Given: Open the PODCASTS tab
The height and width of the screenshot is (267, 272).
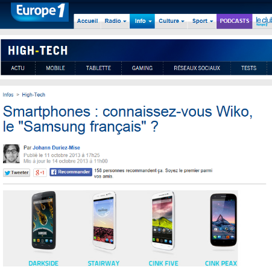Looking at the screenshot, I should [235, 21].
